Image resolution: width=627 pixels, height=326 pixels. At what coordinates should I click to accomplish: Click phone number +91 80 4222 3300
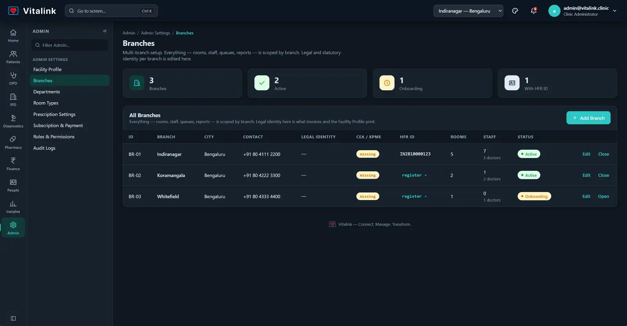(261, 175)
